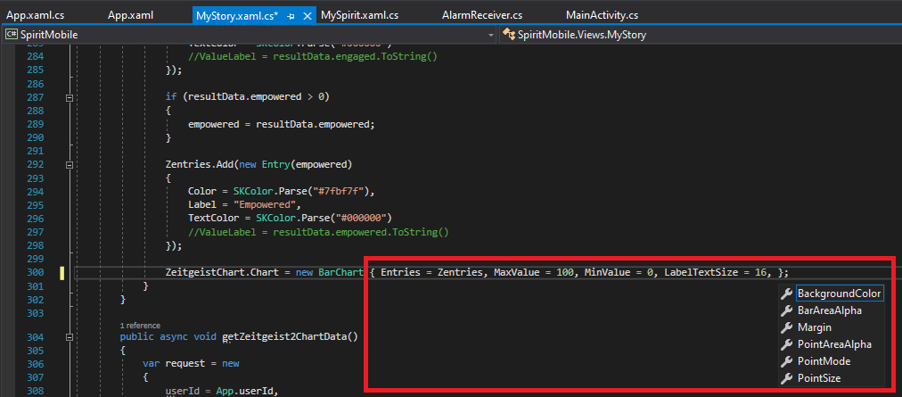Go to the MainActivity.cs tab
This screenshot has width=902, height=397.
[x=602, y=15]
